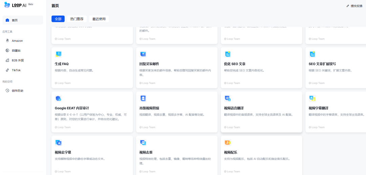This screenshot has height=175, width=366.
Task: Open the SEO 文章扩展续写 card title
Action: (x=322, y=64)
